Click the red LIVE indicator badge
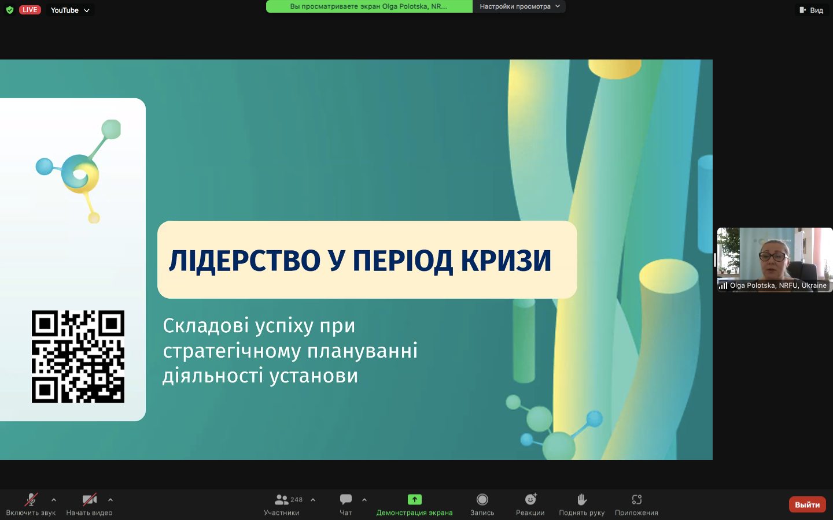The image size is (833, 520). click(x=30, y=10)
